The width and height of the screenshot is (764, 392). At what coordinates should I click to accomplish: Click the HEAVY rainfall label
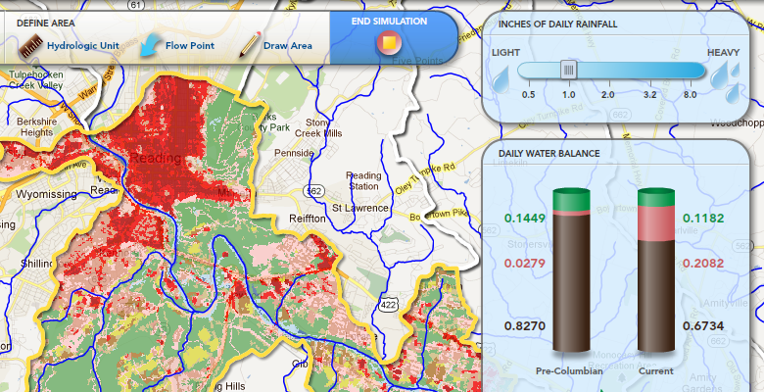coord(724,53)
